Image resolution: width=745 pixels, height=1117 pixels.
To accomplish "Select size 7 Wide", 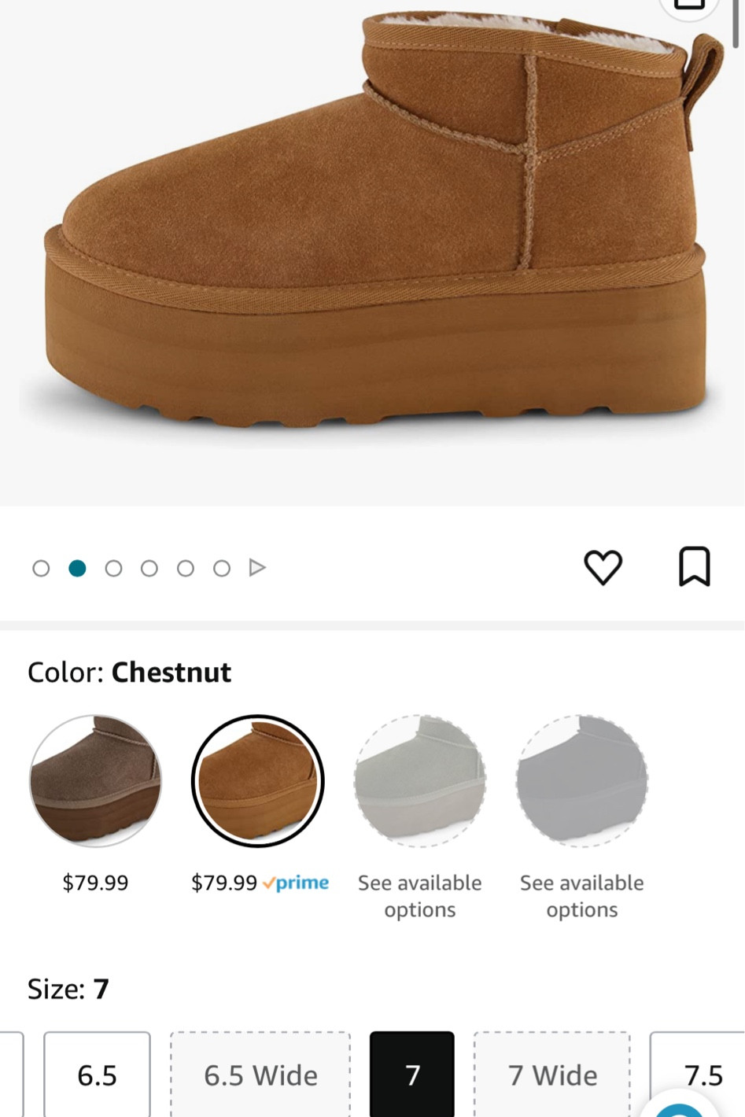I will (552, 1075).
